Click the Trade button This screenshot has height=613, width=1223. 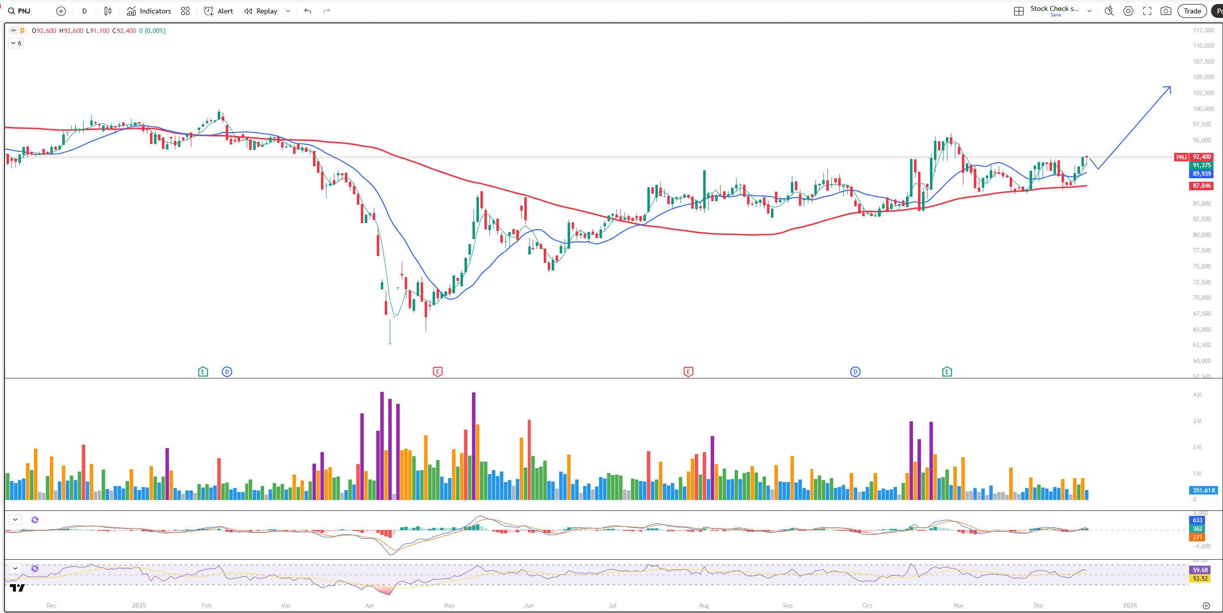[1192, 11]
